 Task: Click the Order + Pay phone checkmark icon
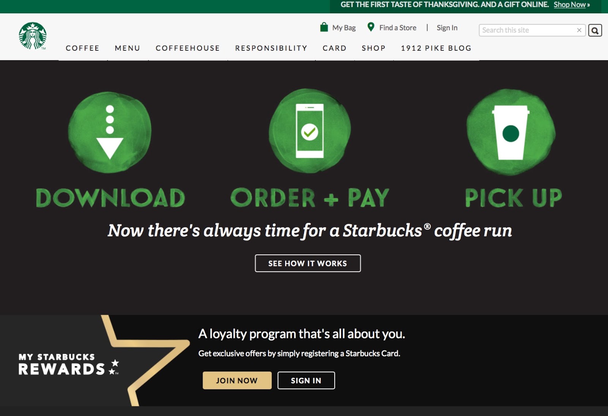pos(310,131)
